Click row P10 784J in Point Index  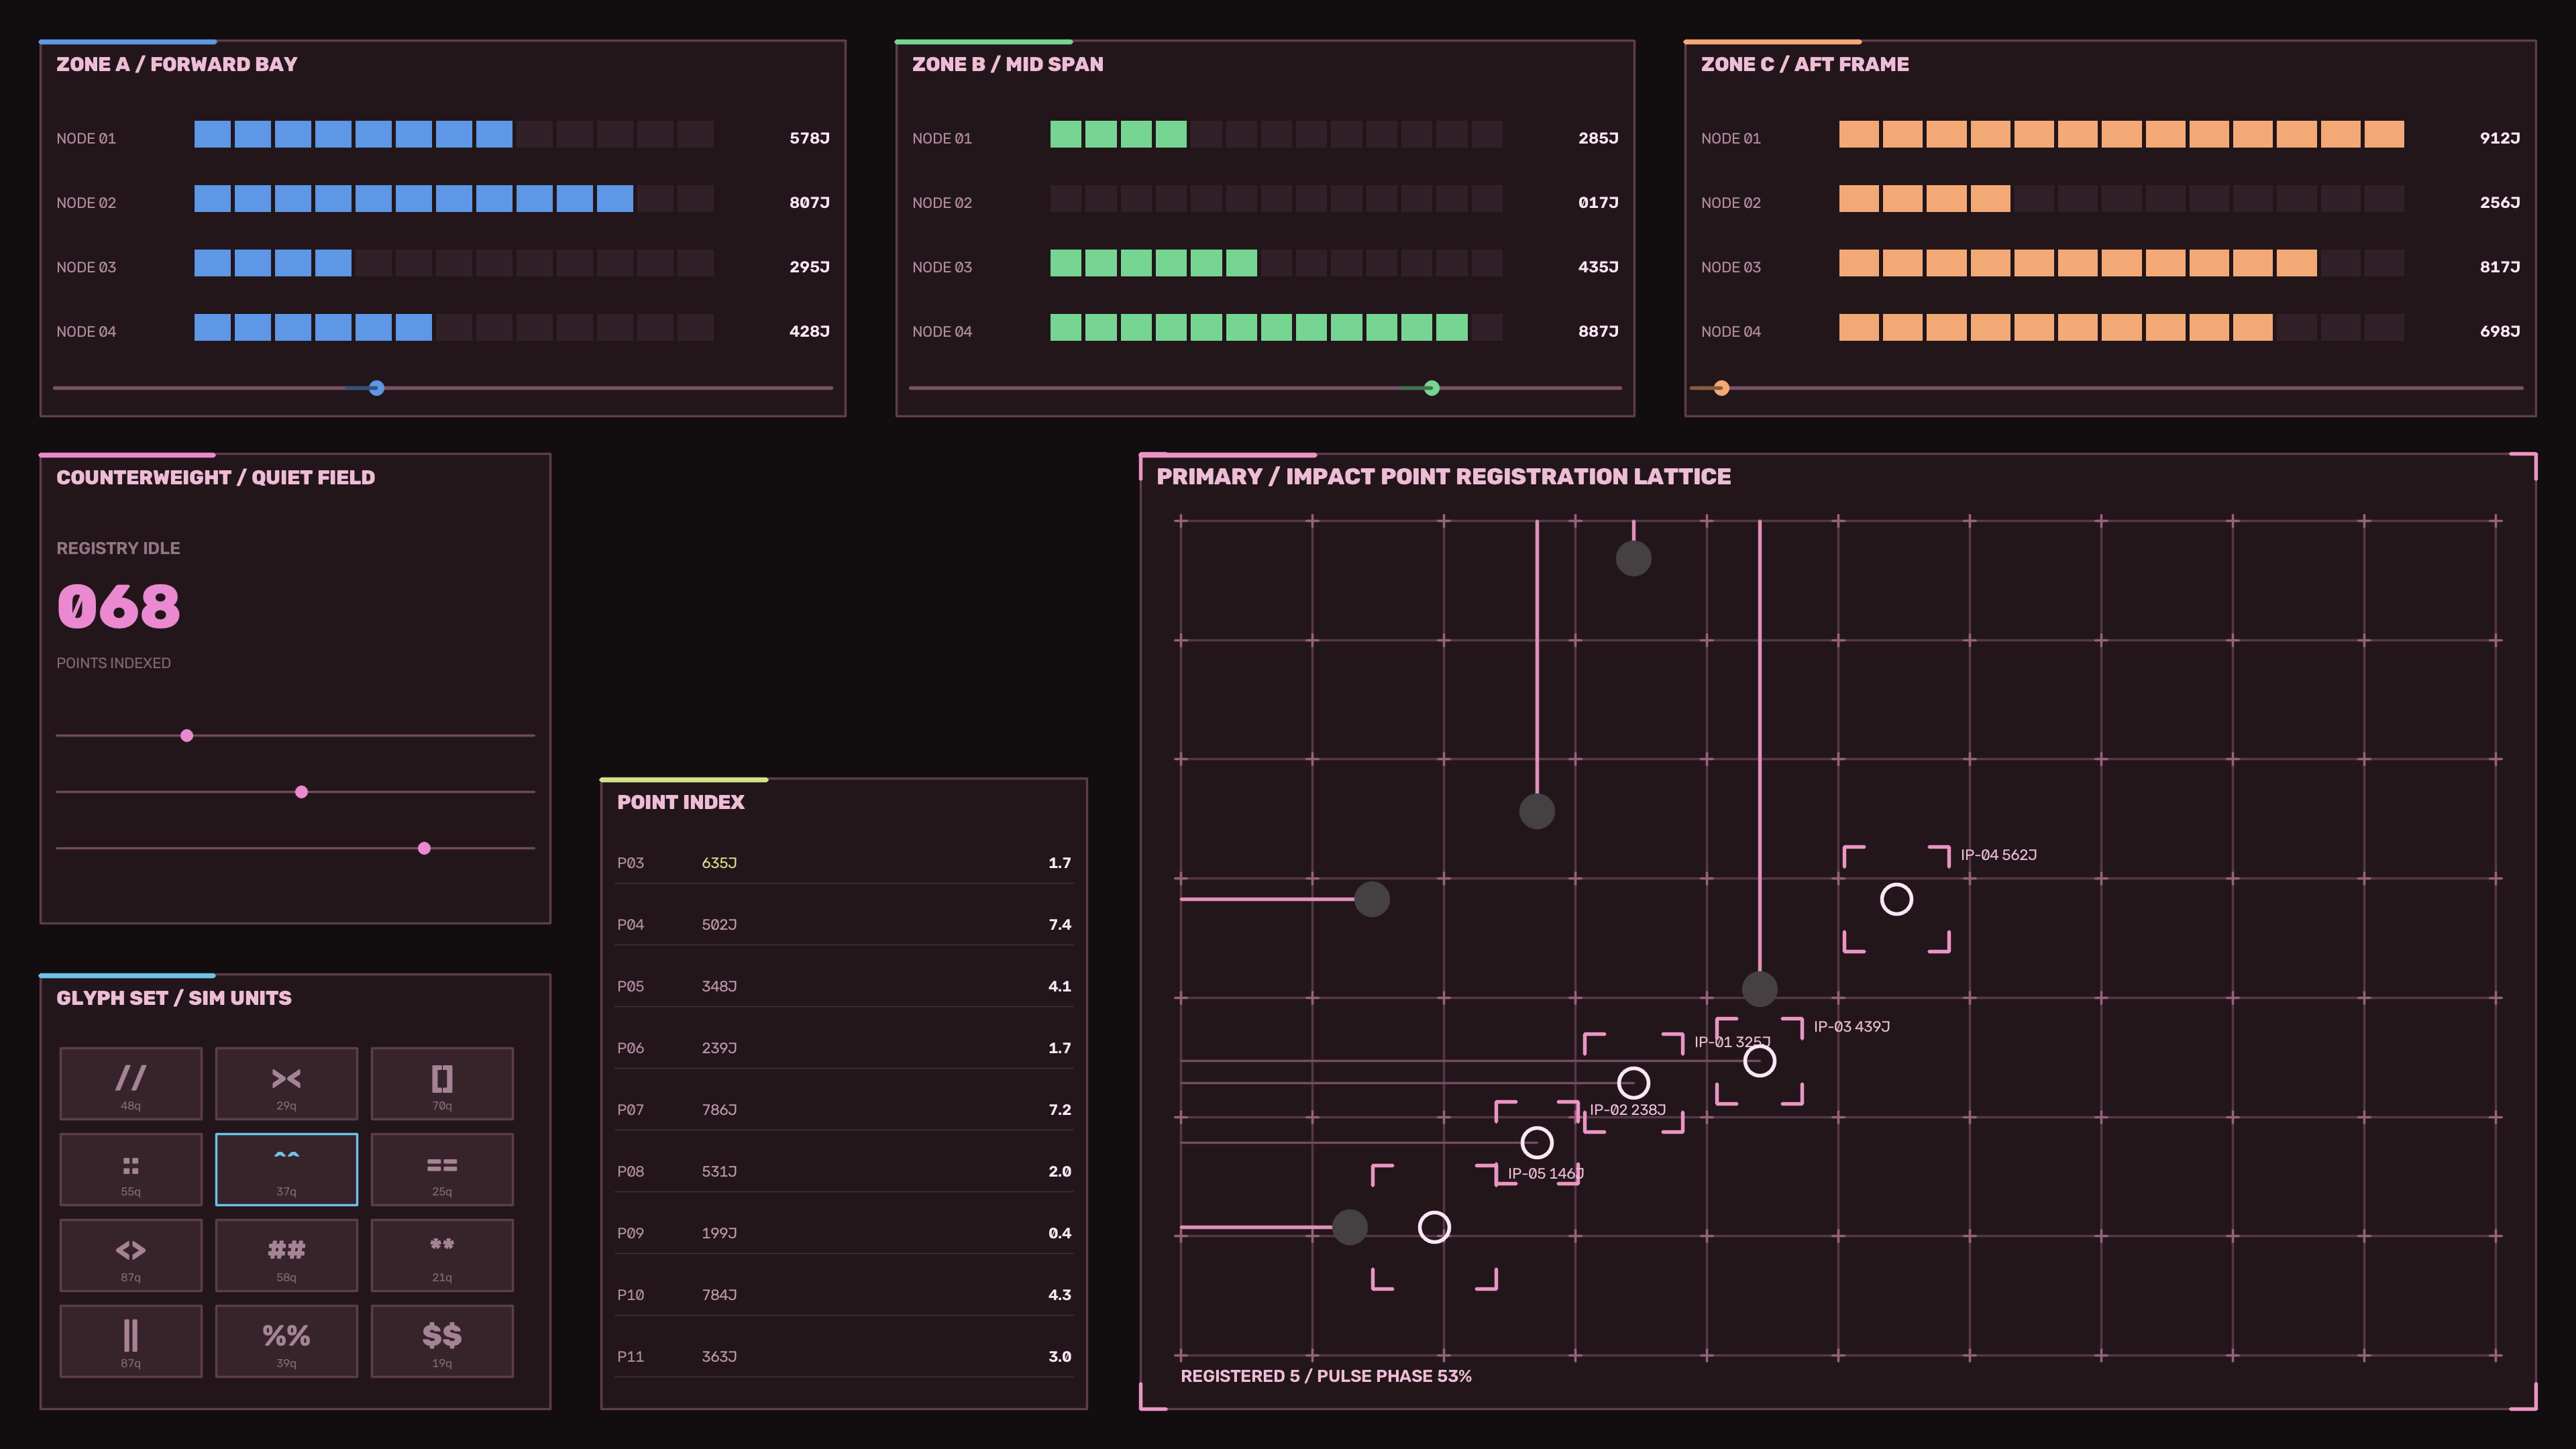844,1295
